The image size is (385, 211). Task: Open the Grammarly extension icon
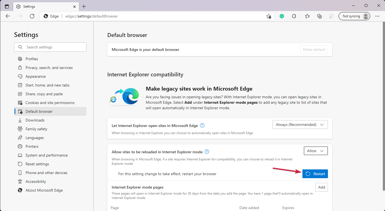point(282,16)
